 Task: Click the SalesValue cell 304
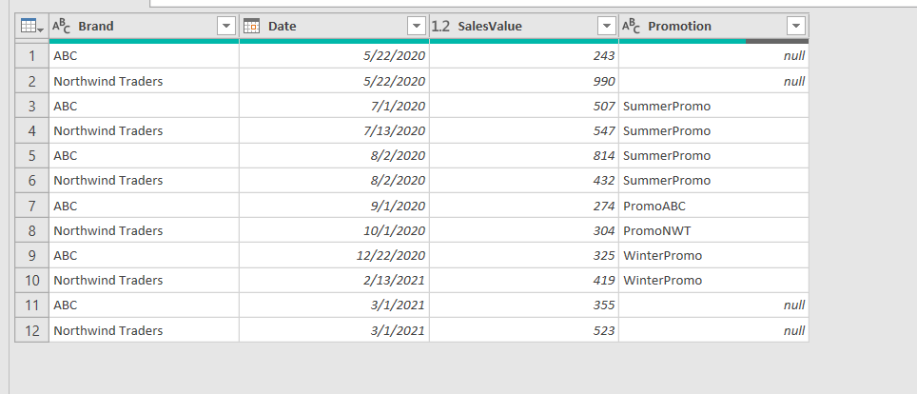coord(524,230)
